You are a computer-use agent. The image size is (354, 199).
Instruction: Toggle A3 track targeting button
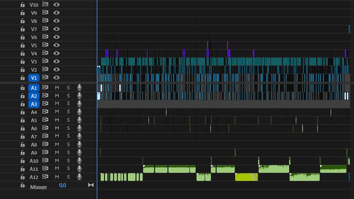pyautogui.click(x=34, y=104)
